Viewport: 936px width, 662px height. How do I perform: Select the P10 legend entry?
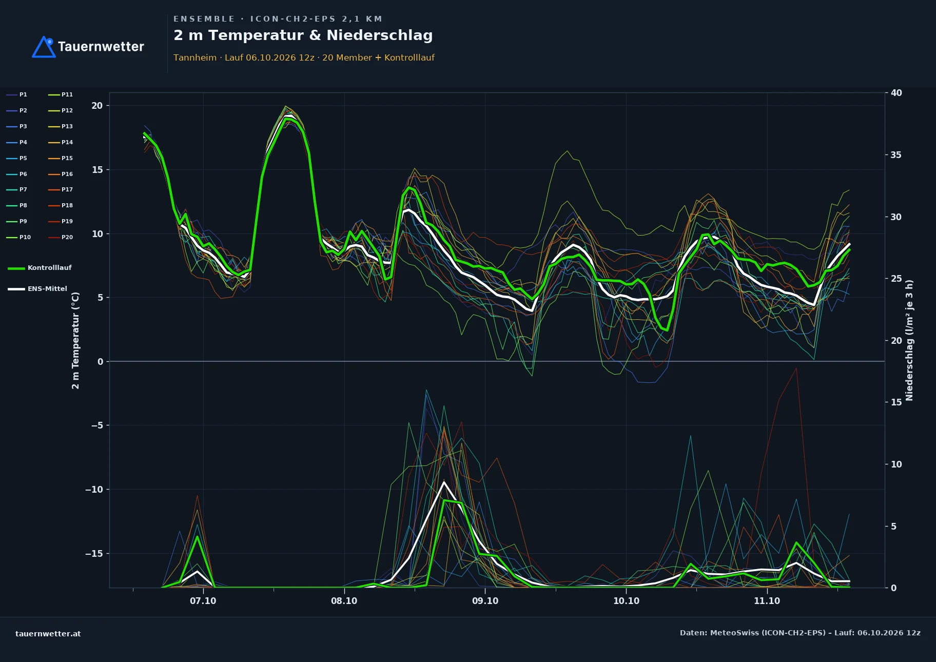click(x=18, y=237)
